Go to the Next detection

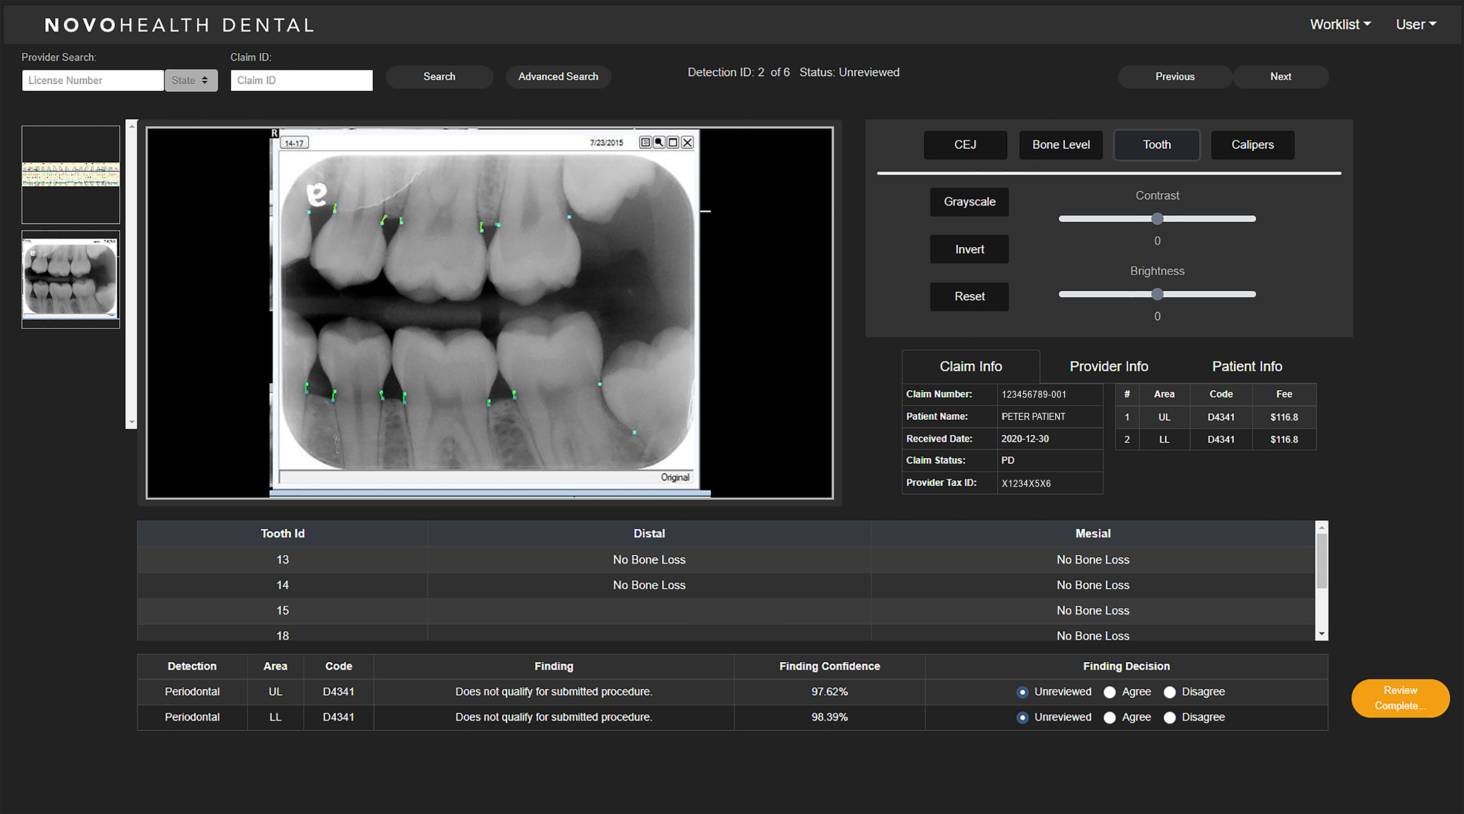(x=1281, y=77)
